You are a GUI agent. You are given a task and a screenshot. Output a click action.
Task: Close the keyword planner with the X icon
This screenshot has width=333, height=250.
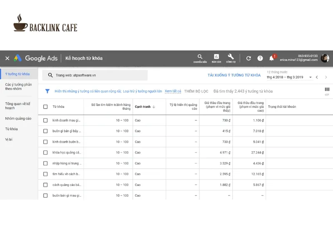pyautogui.click(x=7, y=58)
